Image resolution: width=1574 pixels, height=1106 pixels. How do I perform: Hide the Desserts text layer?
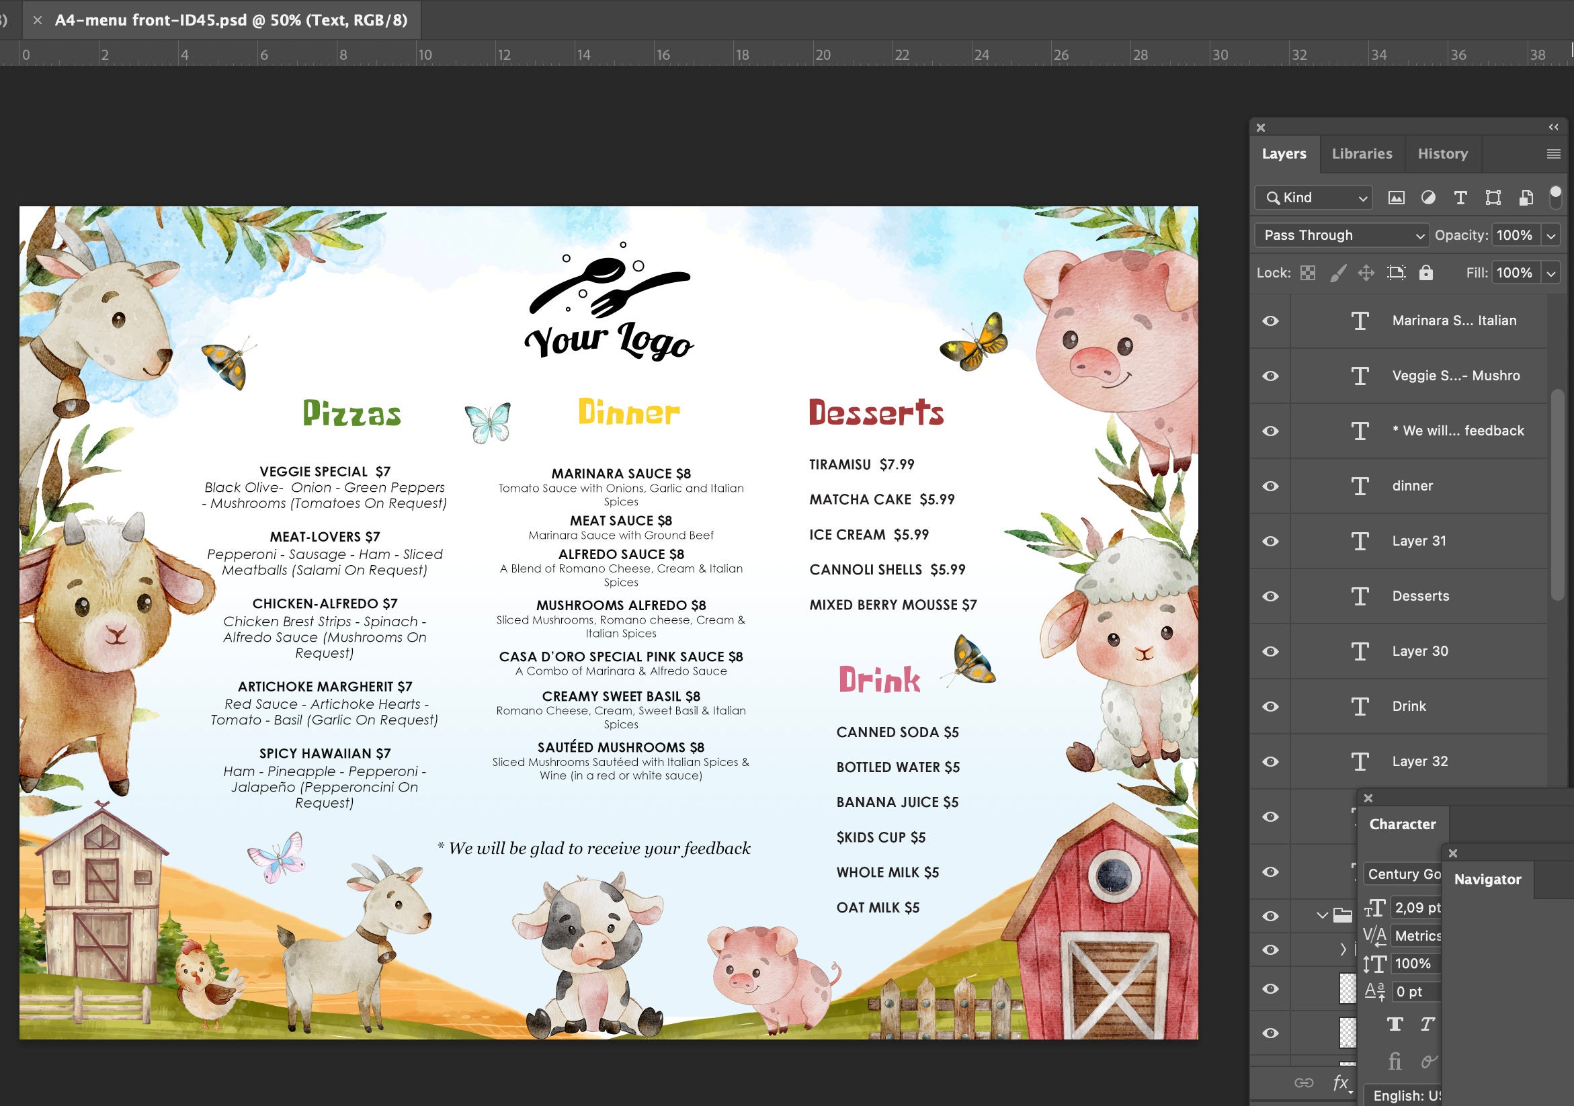[1270, 596]
